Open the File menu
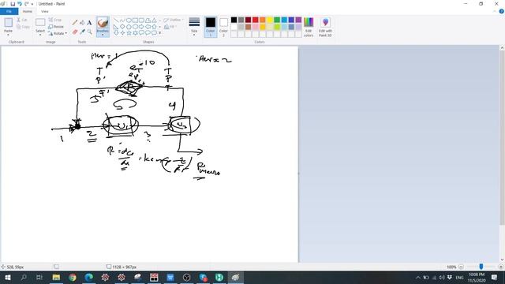 [9, 11]
